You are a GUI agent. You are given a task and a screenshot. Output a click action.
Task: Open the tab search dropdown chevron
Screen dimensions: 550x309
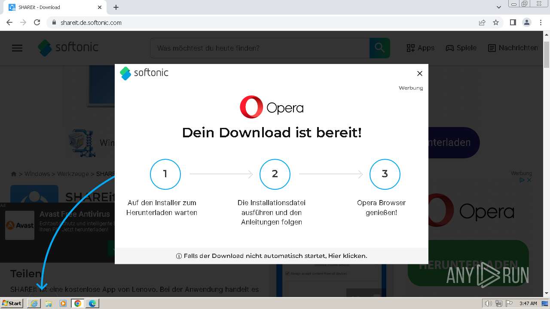click(x=499, y=7)
